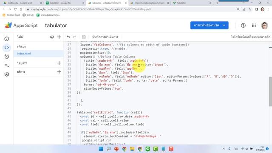
Task: Open LINE app from taskbar
Action: 147,149
